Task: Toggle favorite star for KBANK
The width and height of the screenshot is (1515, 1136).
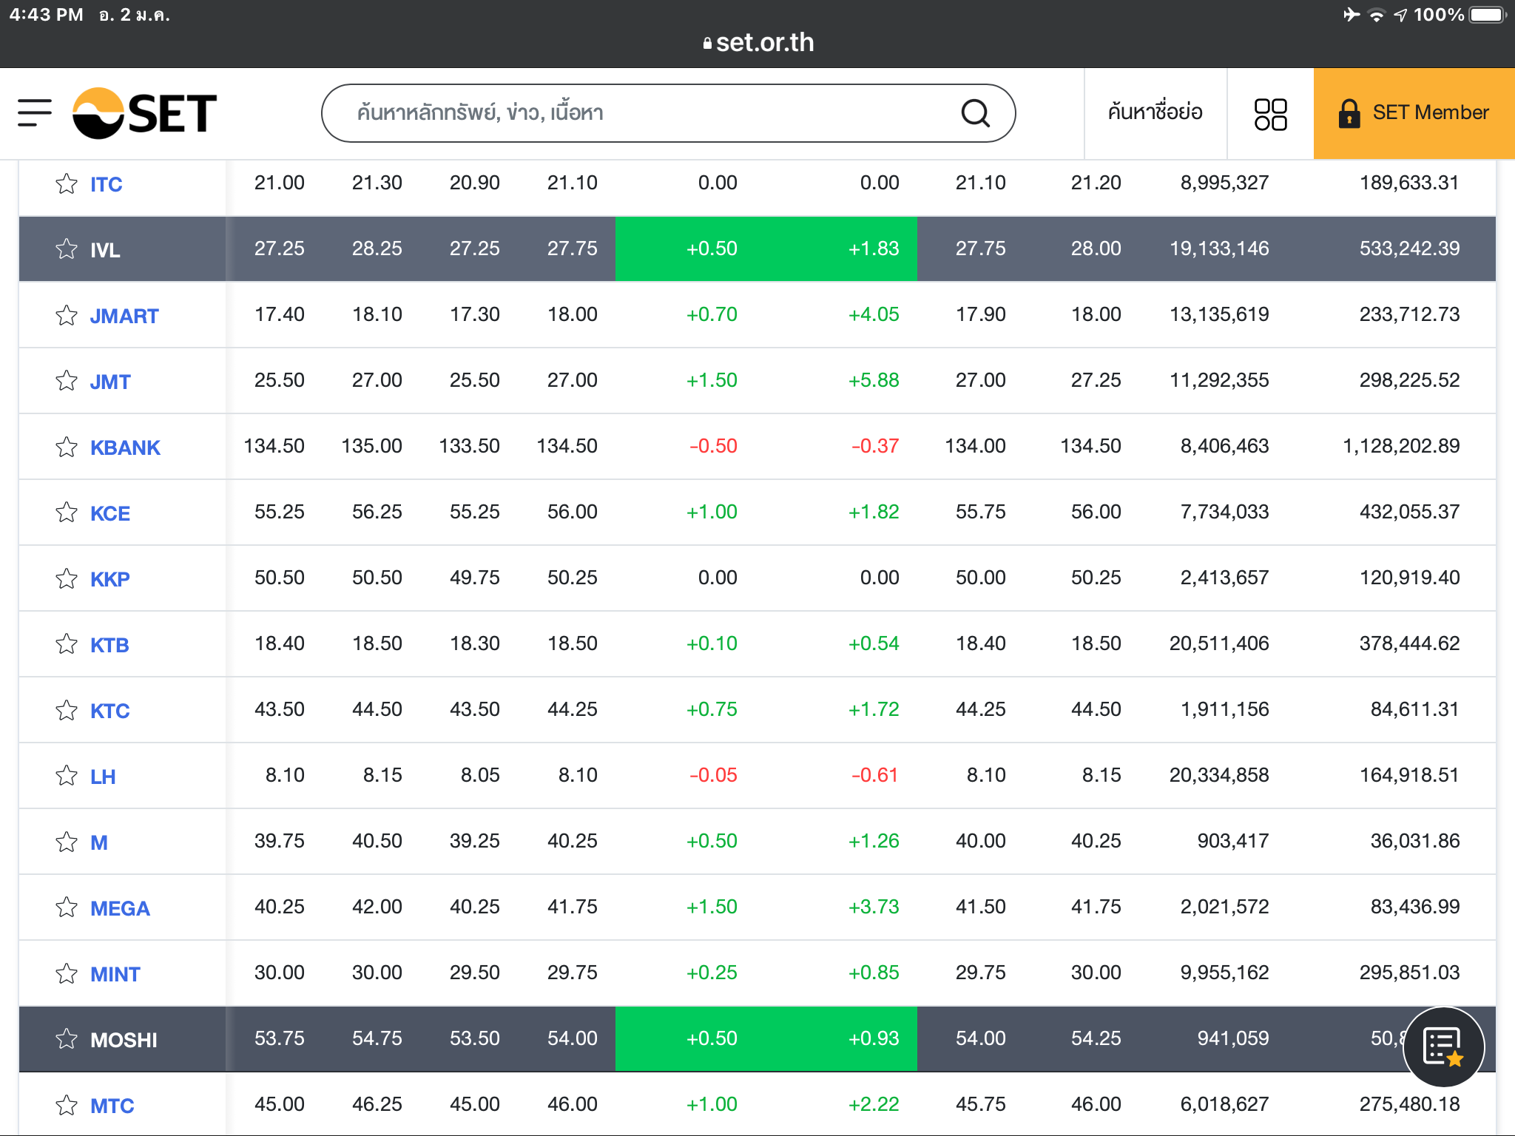Action: point(67,447)
